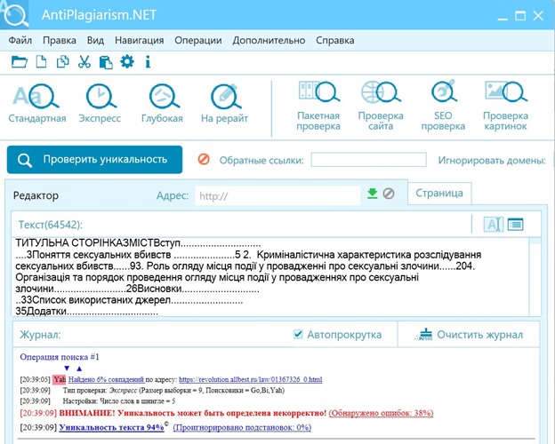Toggle the Автопрокрутка checkbox
This screenshot has height=444, width=555.
click(298, 334)
